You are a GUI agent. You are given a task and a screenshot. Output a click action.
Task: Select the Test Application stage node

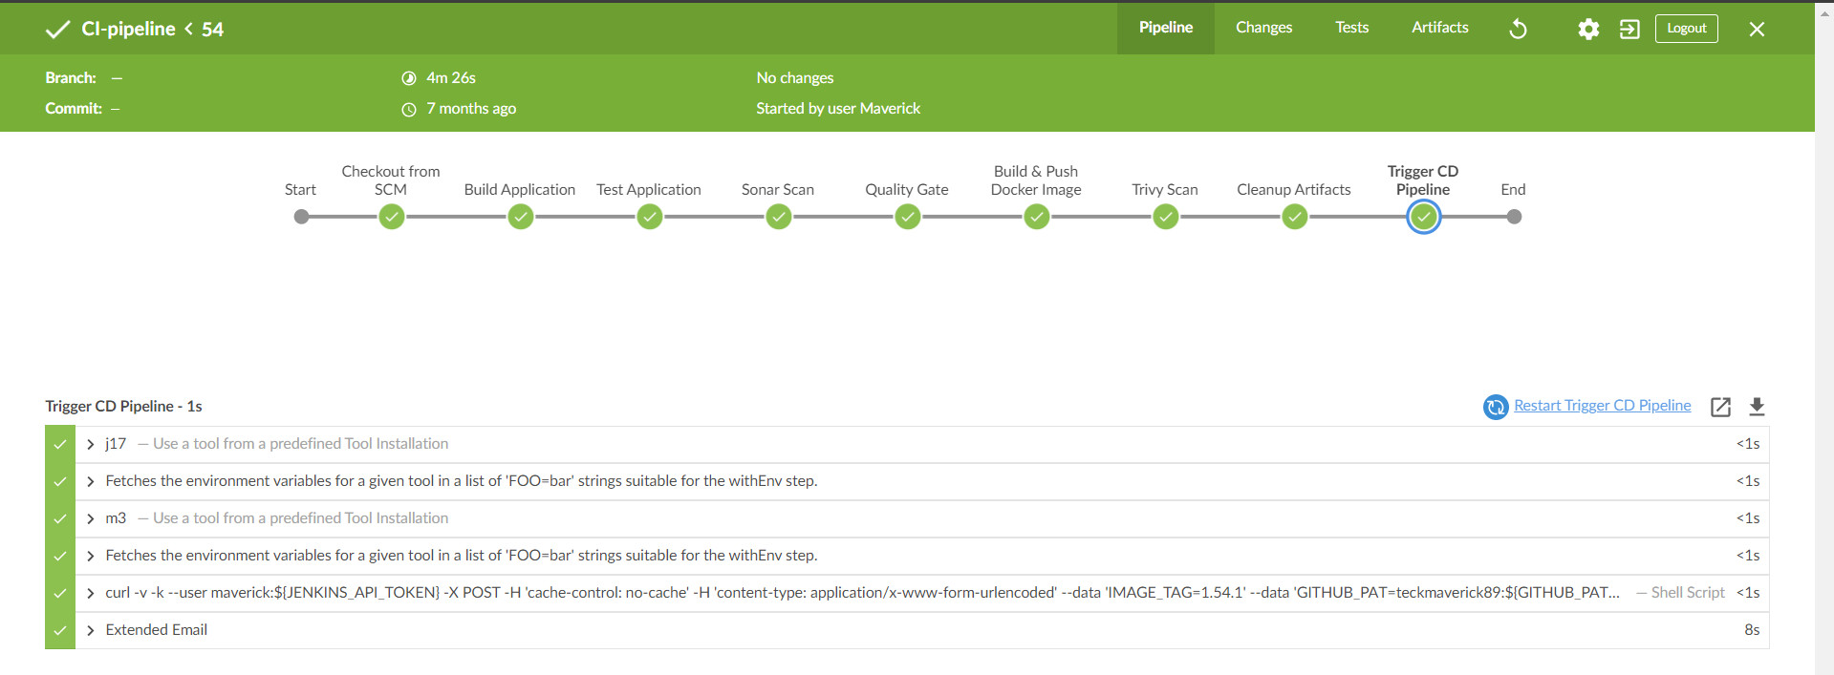pyautogui.click(x=650, y=218)
